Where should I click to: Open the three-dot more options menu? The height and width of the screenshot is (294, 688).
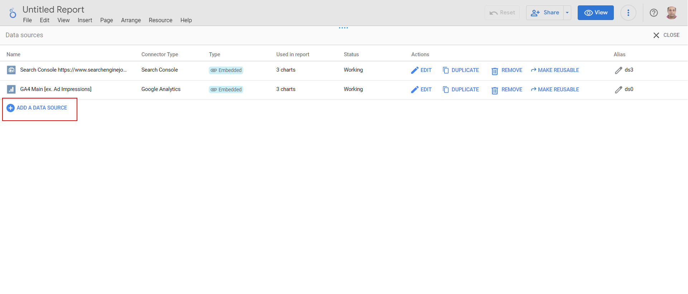tap(628, 13)
